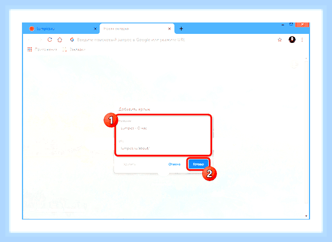Minimize the browser window

[283, 25]
